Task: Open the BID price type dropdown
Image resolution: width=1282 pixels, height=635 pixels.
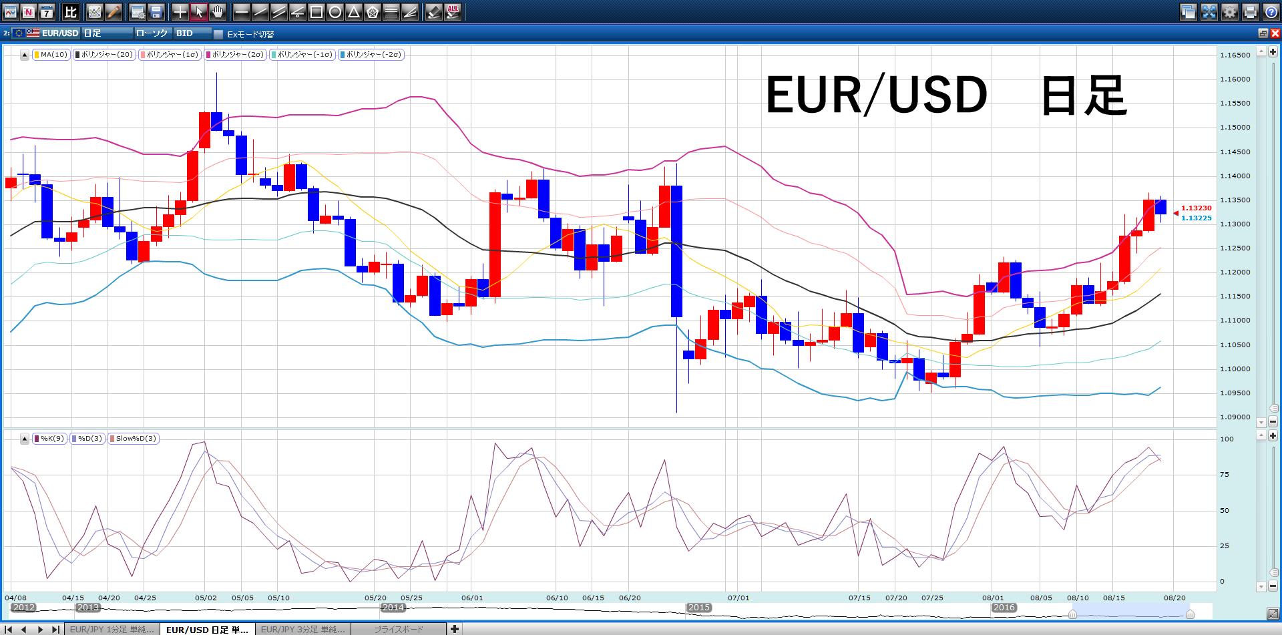Action: click(x=193, y=33)
